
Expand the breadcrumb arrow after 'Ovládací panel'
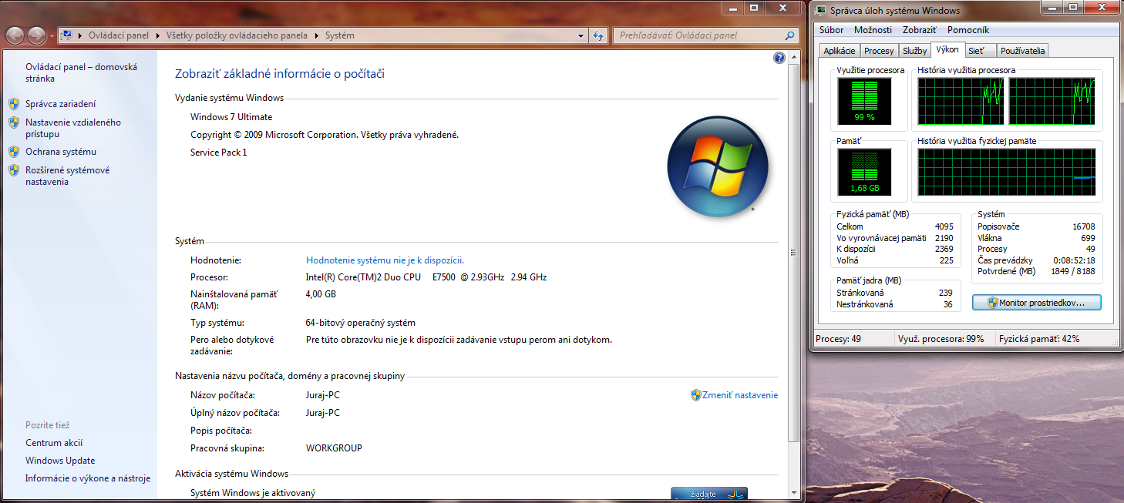[158, 35]
